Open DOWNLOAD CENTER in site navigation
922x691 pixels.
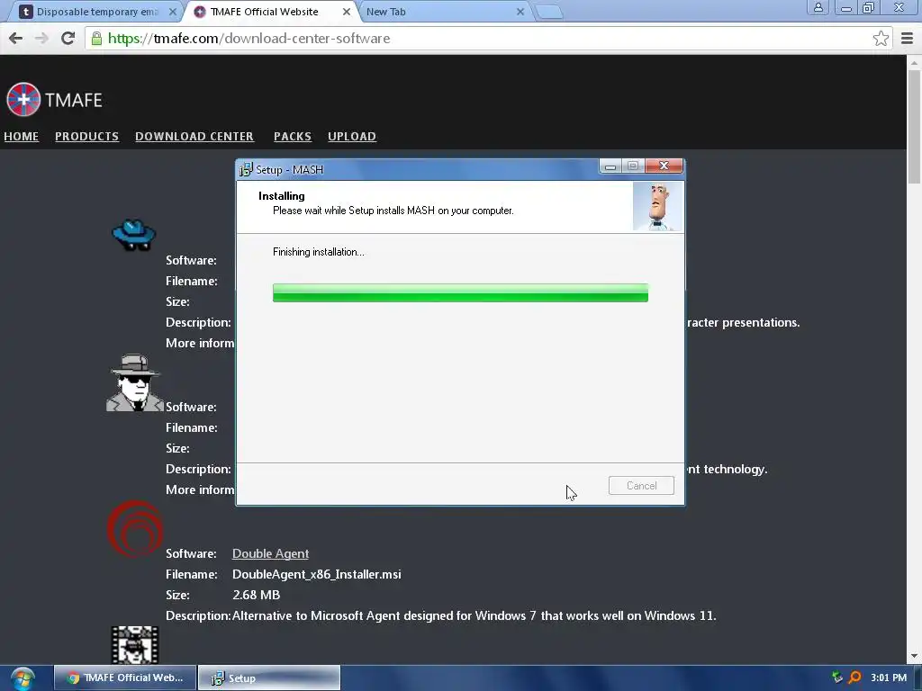coord(194,137)
